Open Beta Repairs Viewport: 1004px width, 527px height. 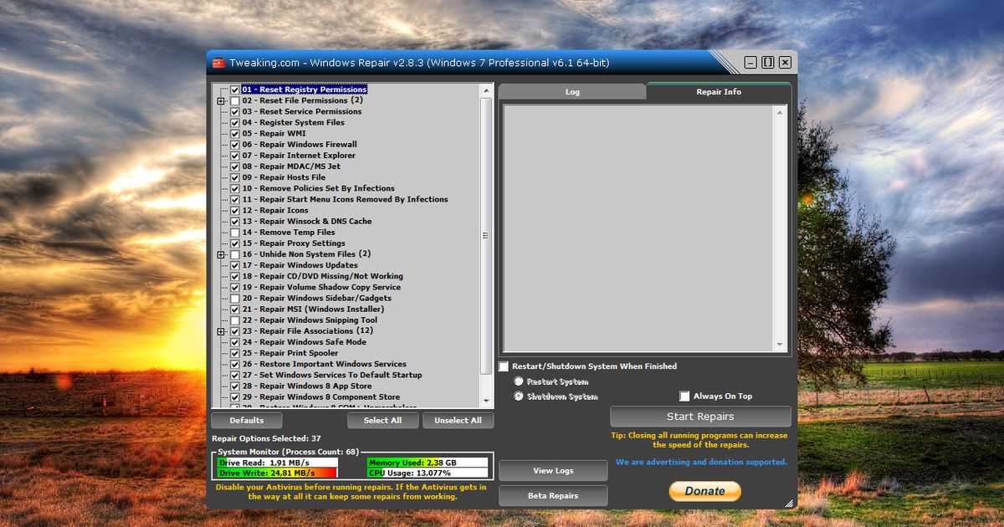coord(554,496)
